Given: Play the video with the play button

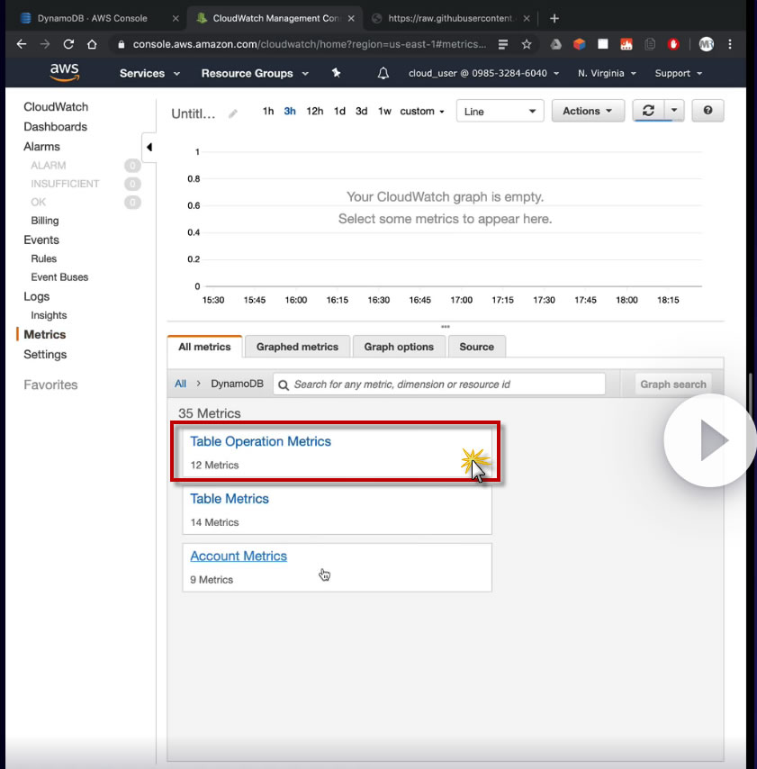Looking at the screenshot, I should click(x=709, y=440).
